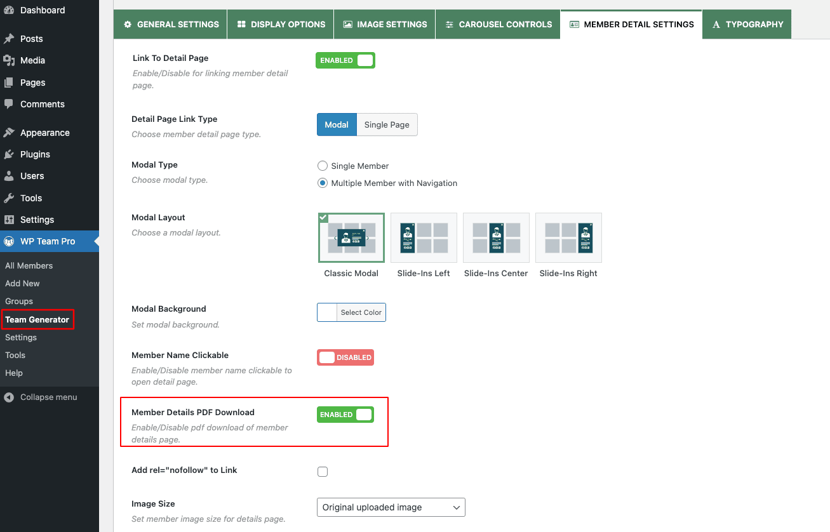Click the picture icon on Image Settings tab
The height and width of the screenshot is (532, 830).
point(347,24)
